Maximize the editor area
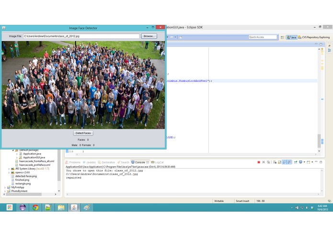333x236 pixels. (321, 44)
